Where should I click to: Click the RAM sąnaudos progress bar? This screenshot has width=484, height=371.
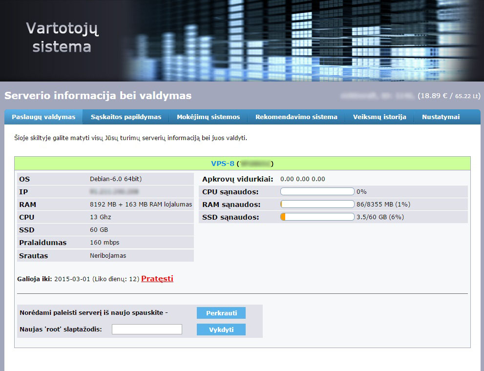[317, 204]
